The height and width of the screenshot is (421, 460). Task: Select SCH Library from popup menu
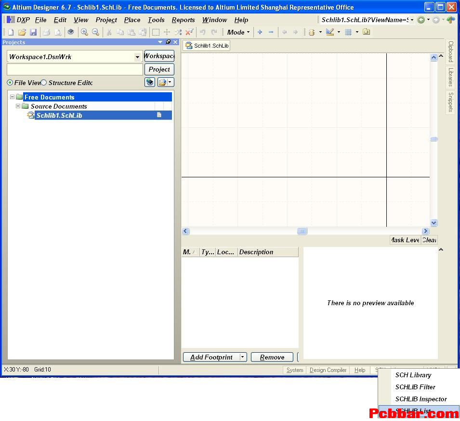(413, 375)
